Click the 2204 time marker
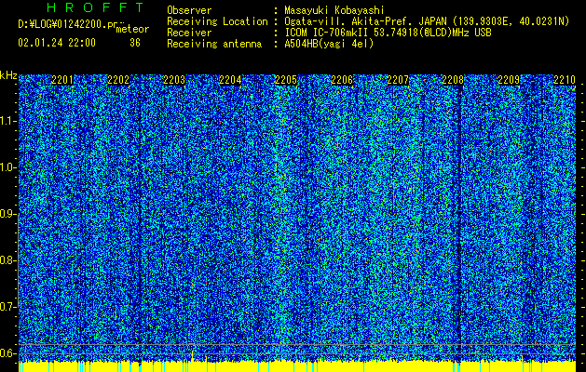 pos(230,80)
